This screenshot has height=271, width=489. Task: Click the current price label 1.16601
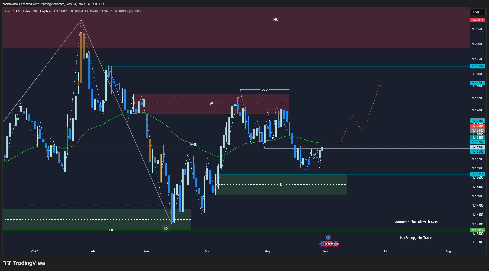coord(478,147)
